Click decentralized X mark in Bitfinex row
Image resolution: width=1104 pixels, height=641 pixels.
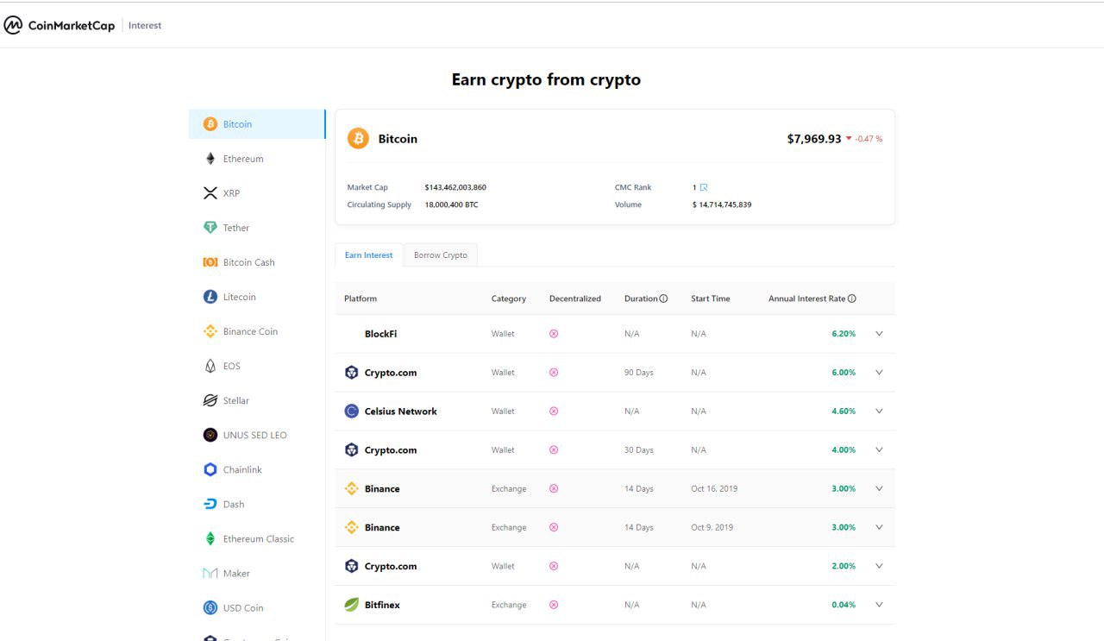[554, 605]
